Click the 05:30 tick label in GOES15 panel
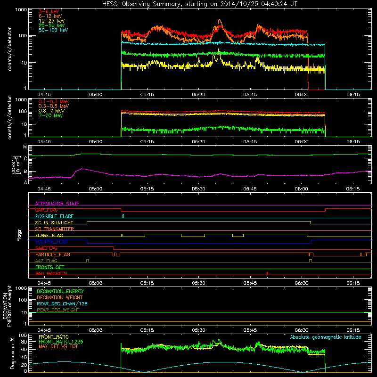This screenshot has height=377, width=377. pos(198,189)
